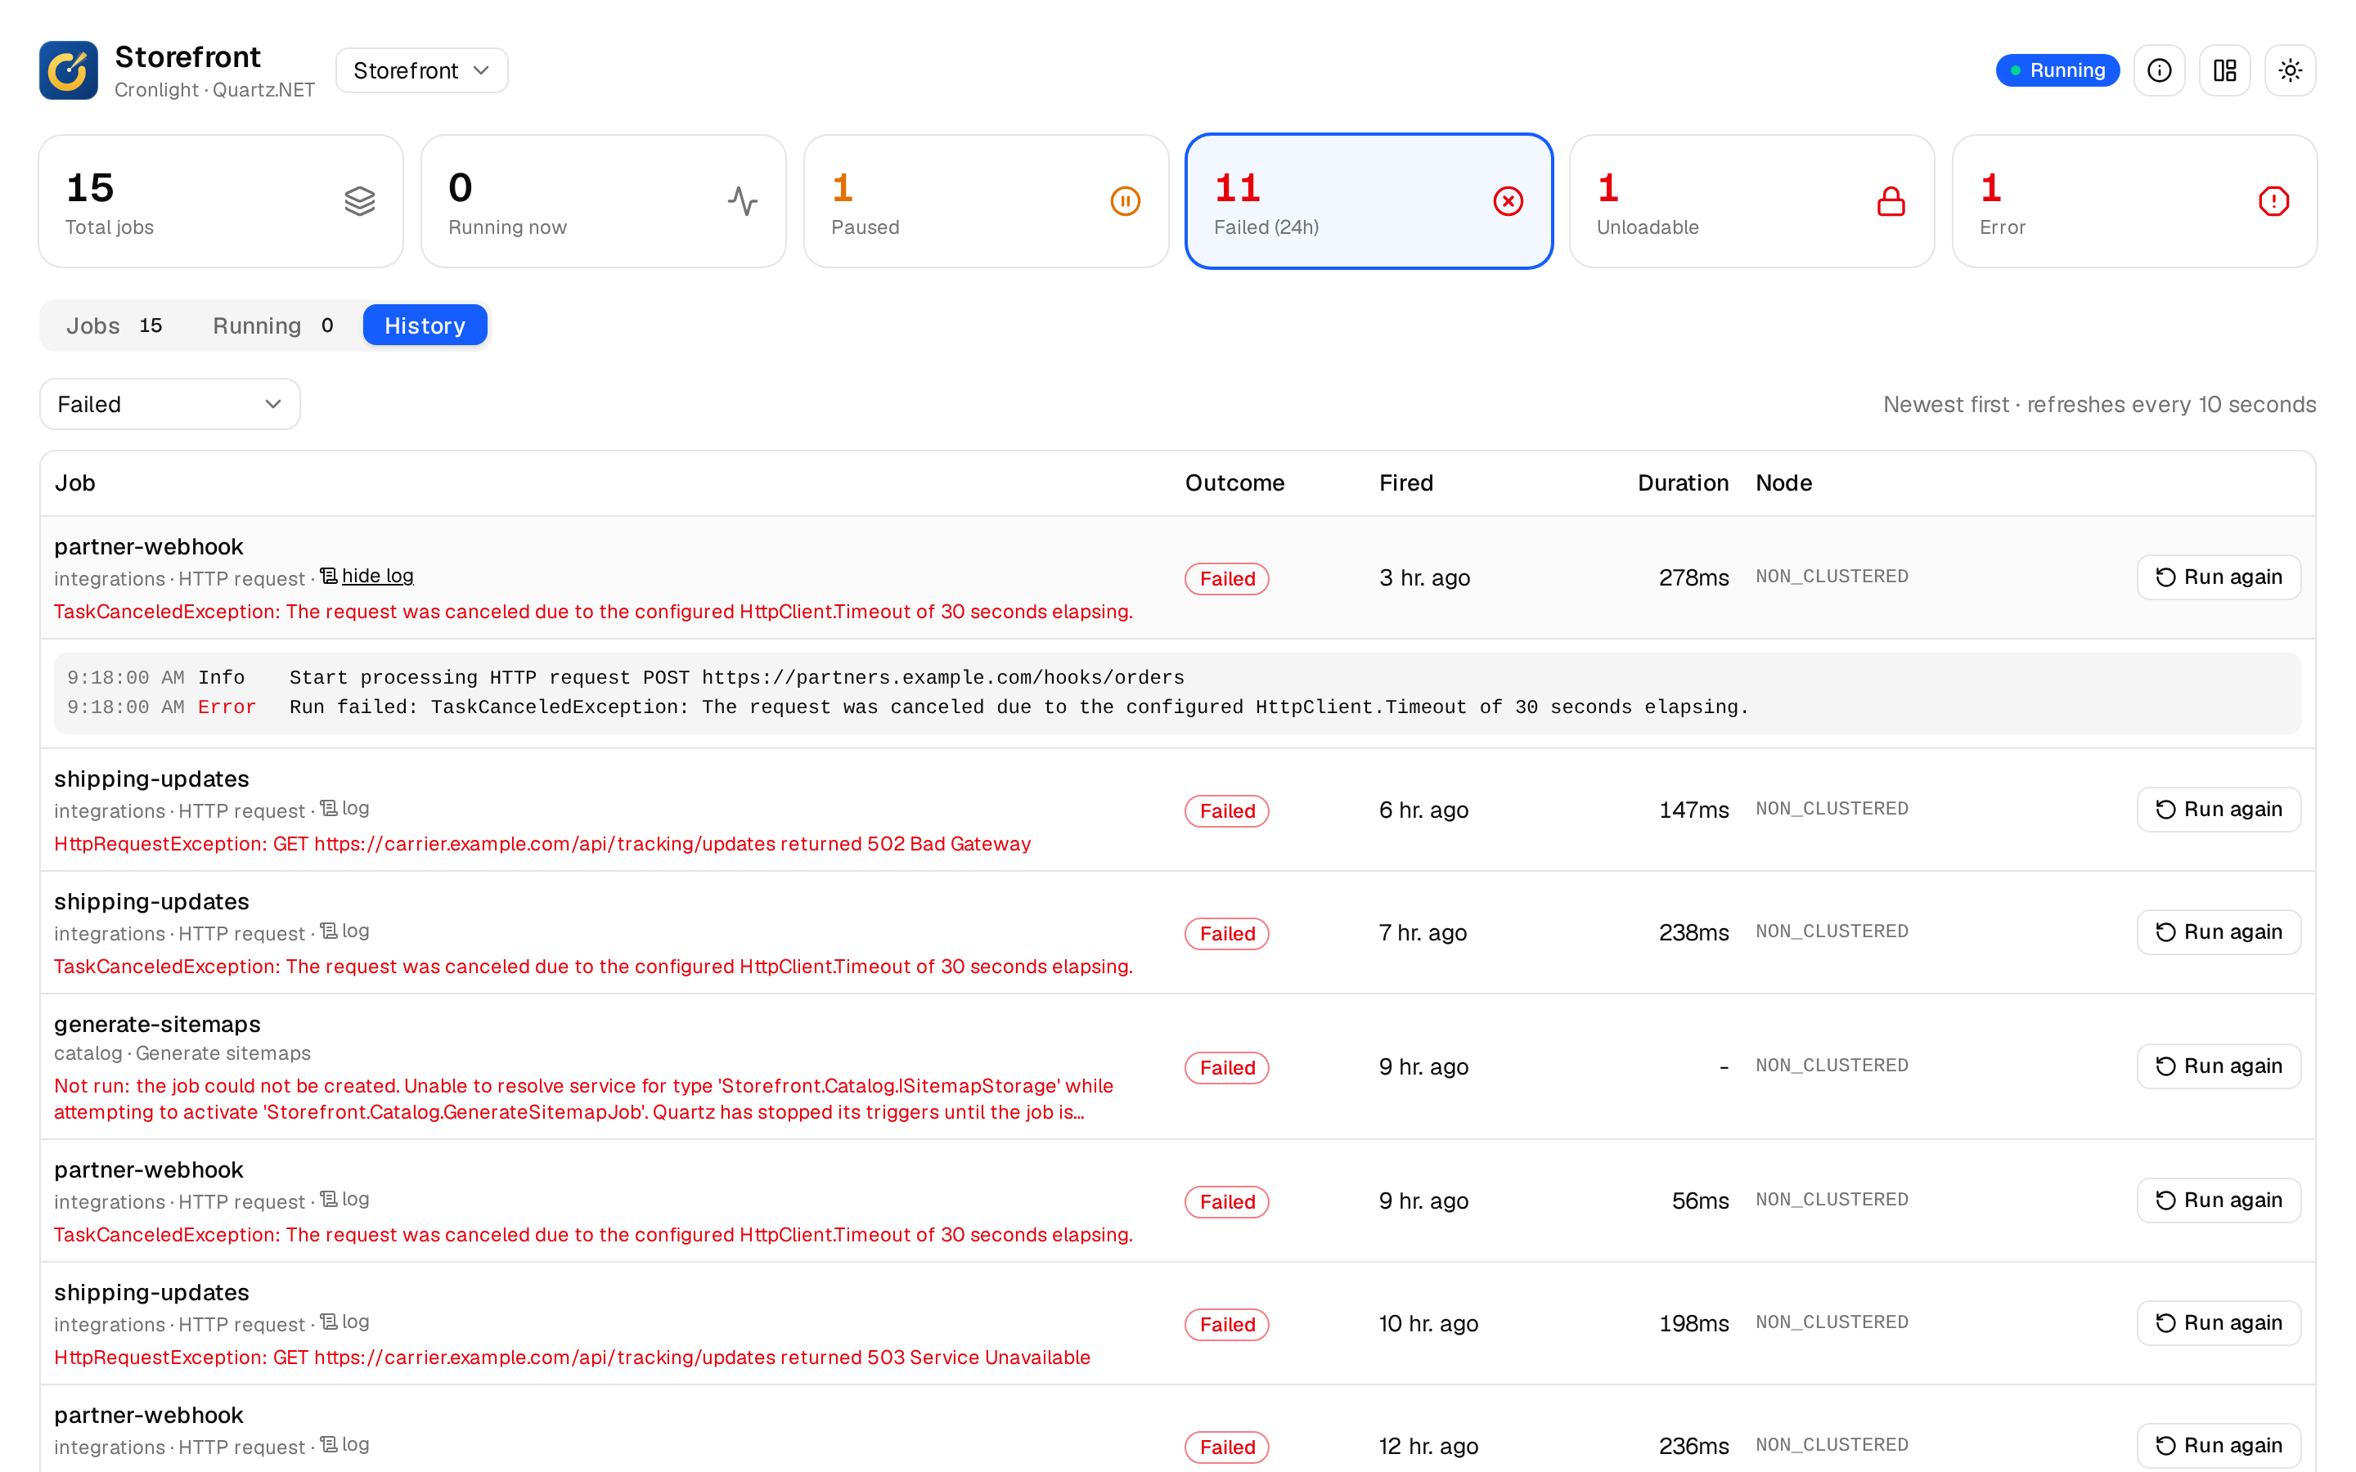This screenshot has height=1472, width=2356.
Task: Click the generate-sitemaps job name
Action: pos(157,1024)
